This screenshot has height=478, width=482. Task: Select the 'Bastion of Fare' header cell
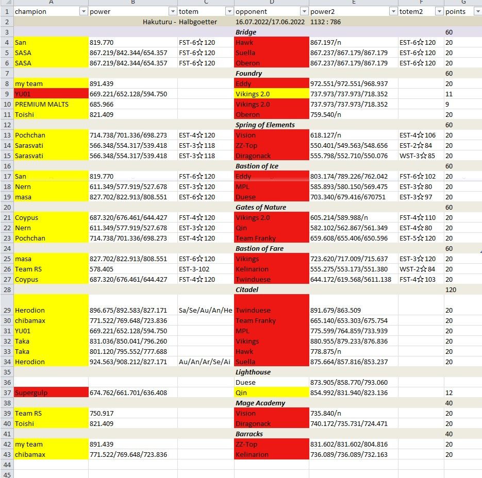pyautogui.click(x=272, y=248)
